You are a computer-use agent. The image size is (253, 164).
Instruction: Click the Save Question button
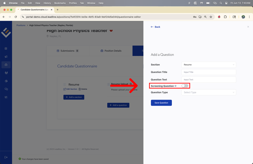[161, 103]
